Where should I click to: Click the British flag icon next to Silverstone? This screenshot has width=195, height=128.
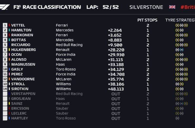coord(172,7)
